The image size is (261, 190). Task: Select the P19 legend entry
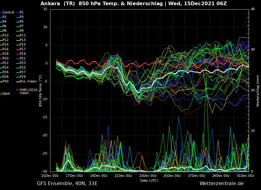(x=21, y=54)
